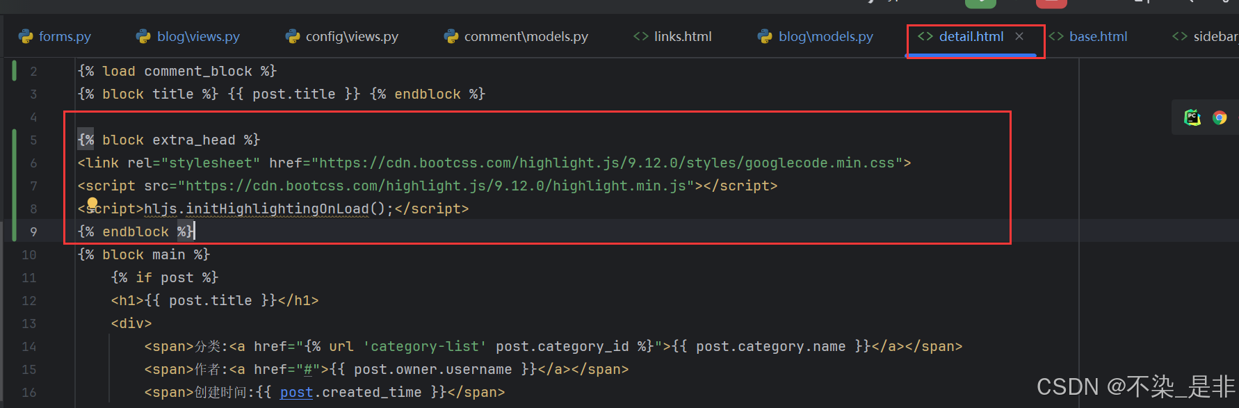1239x408 pixels.
Task: Click 'category-list' string on line 14
Action: (x=425, y=347)
